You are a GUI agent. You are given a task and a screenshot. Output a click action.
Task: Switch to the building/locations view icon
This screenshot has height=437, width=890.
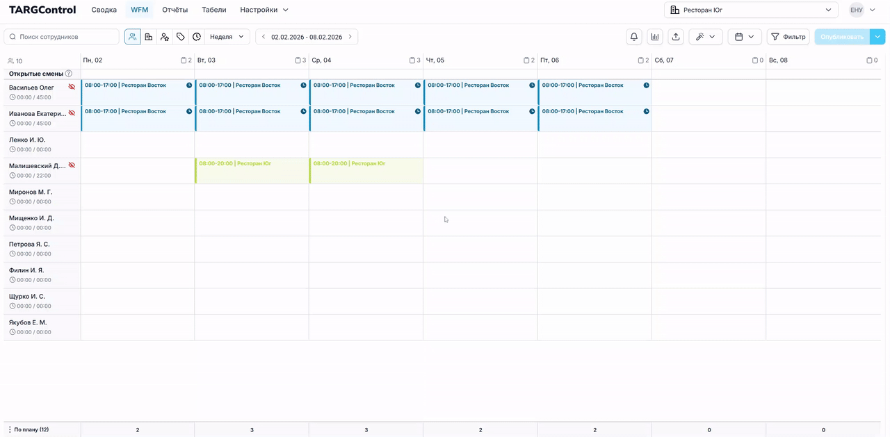coord(148,37)
